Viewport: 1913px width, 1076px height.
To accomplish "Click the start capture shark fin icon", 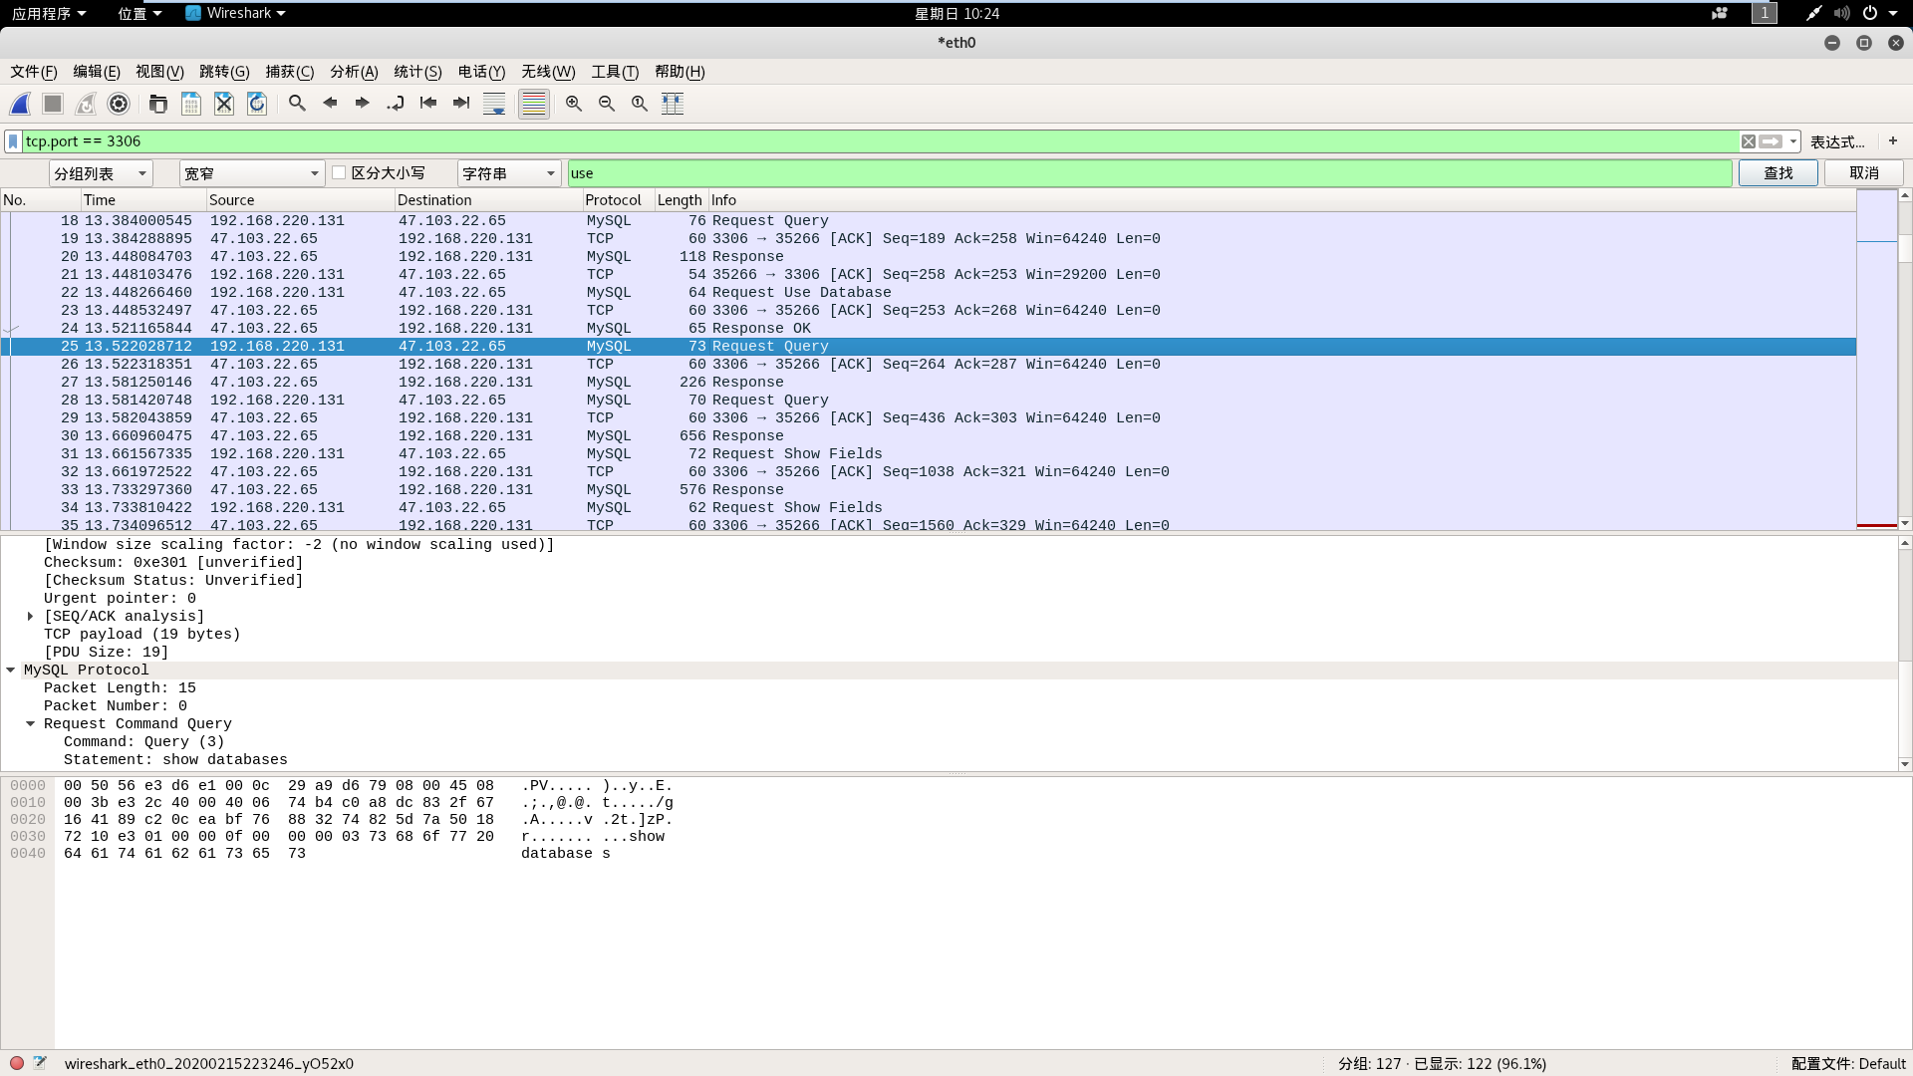I will (21, 104).
